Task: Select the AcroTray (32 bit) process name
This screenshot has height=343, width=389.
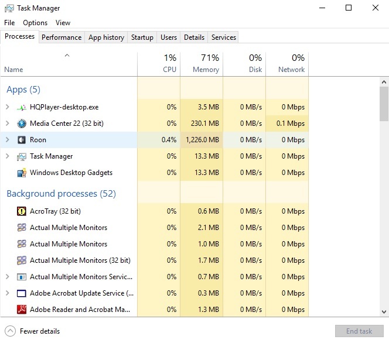Action: tap(55, 211)
